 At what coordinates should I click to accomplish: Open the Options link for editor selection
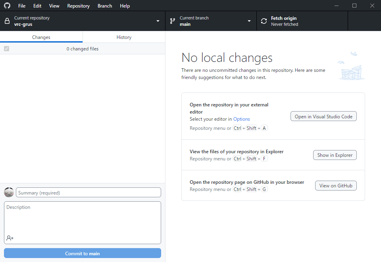[x=242, y=119]
